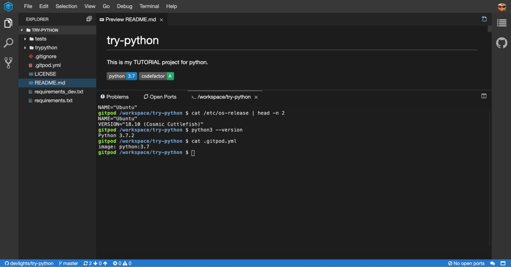Click the user avatar icon
This screenshot has height=267, width=511.
click(x=502, y=6)
